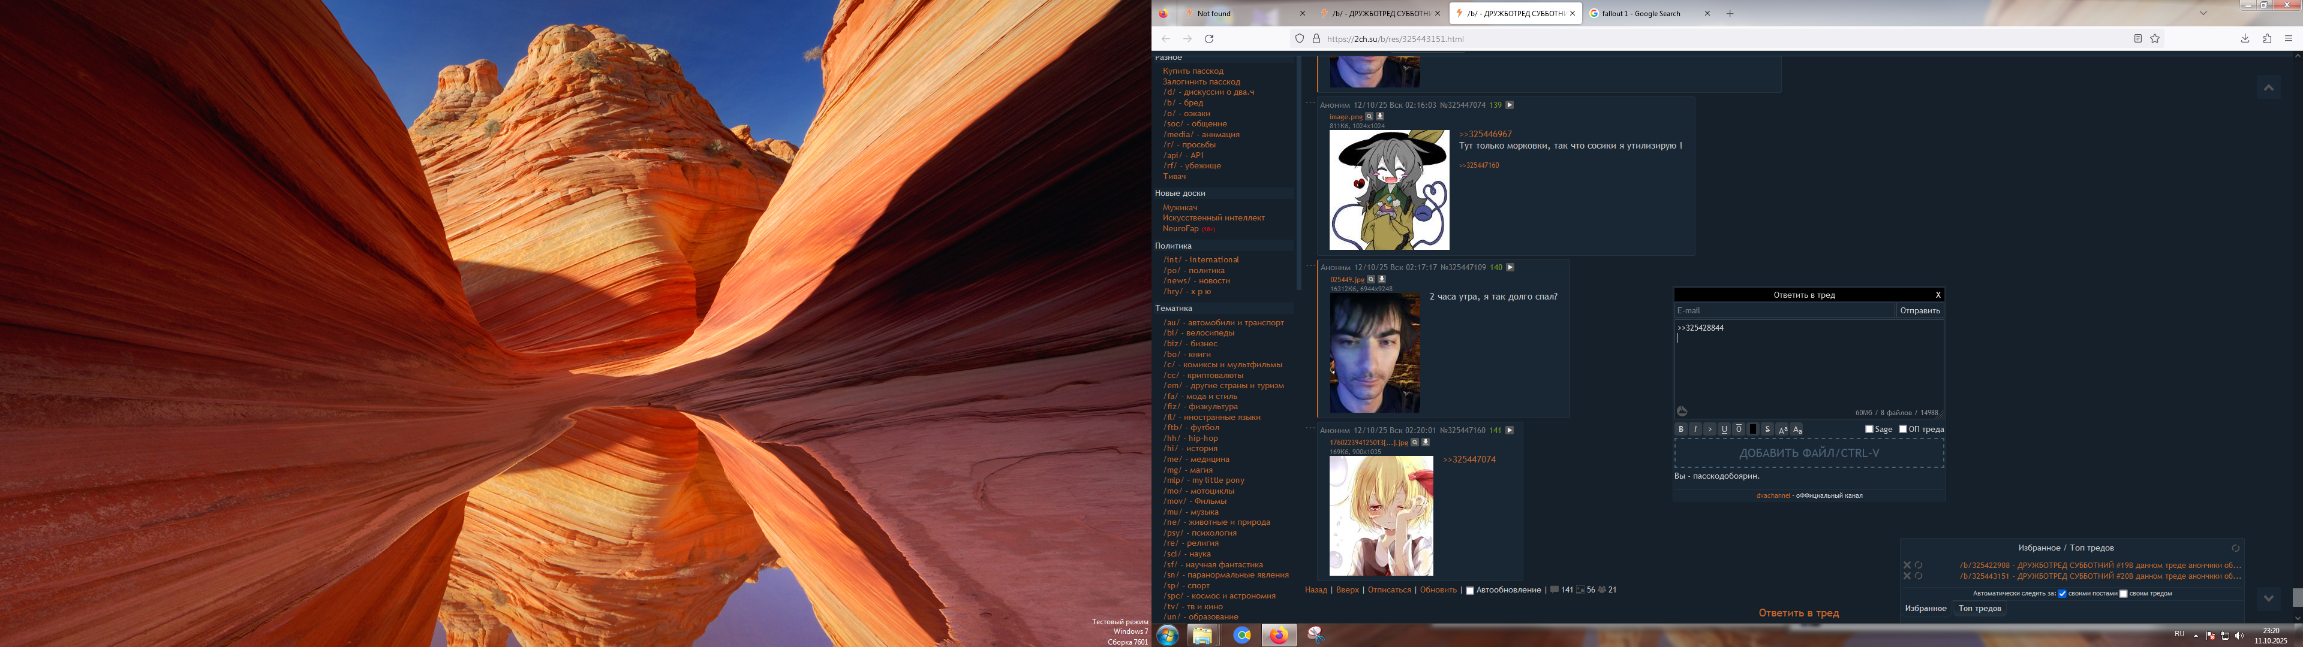Switch to the Топ тредов tab
The width and height of the screenshot is (2303, 647).
(1979, 609)
